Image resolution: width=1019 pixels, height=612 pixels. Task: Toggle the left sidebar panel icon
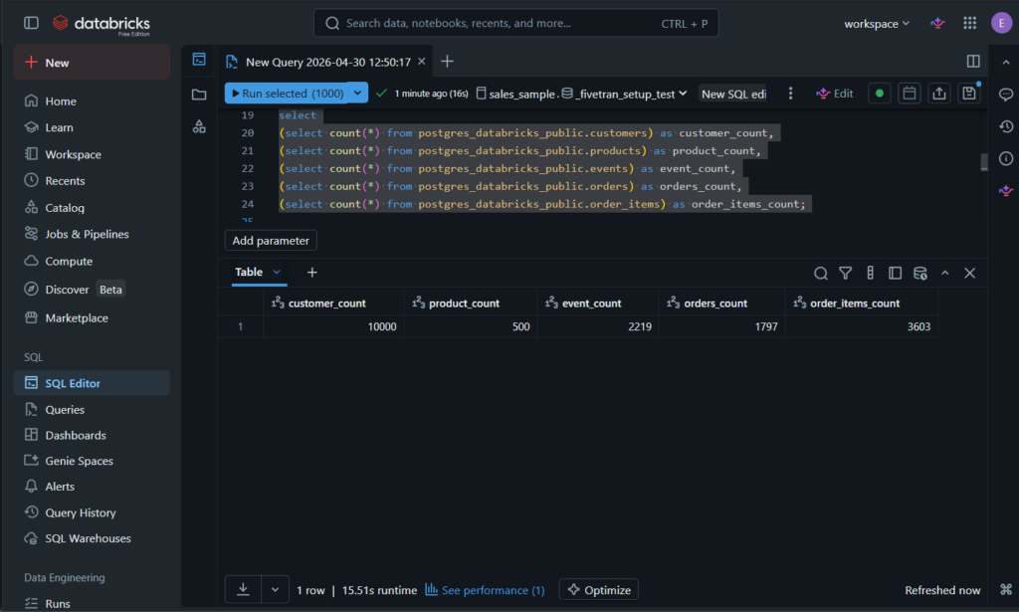[x=31, y=23]
